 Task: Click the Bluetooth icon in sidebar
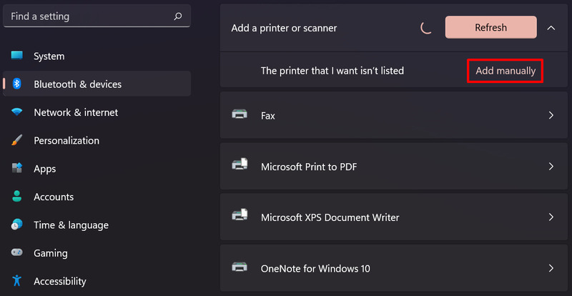pyautogui.click(x=16, y=84)
